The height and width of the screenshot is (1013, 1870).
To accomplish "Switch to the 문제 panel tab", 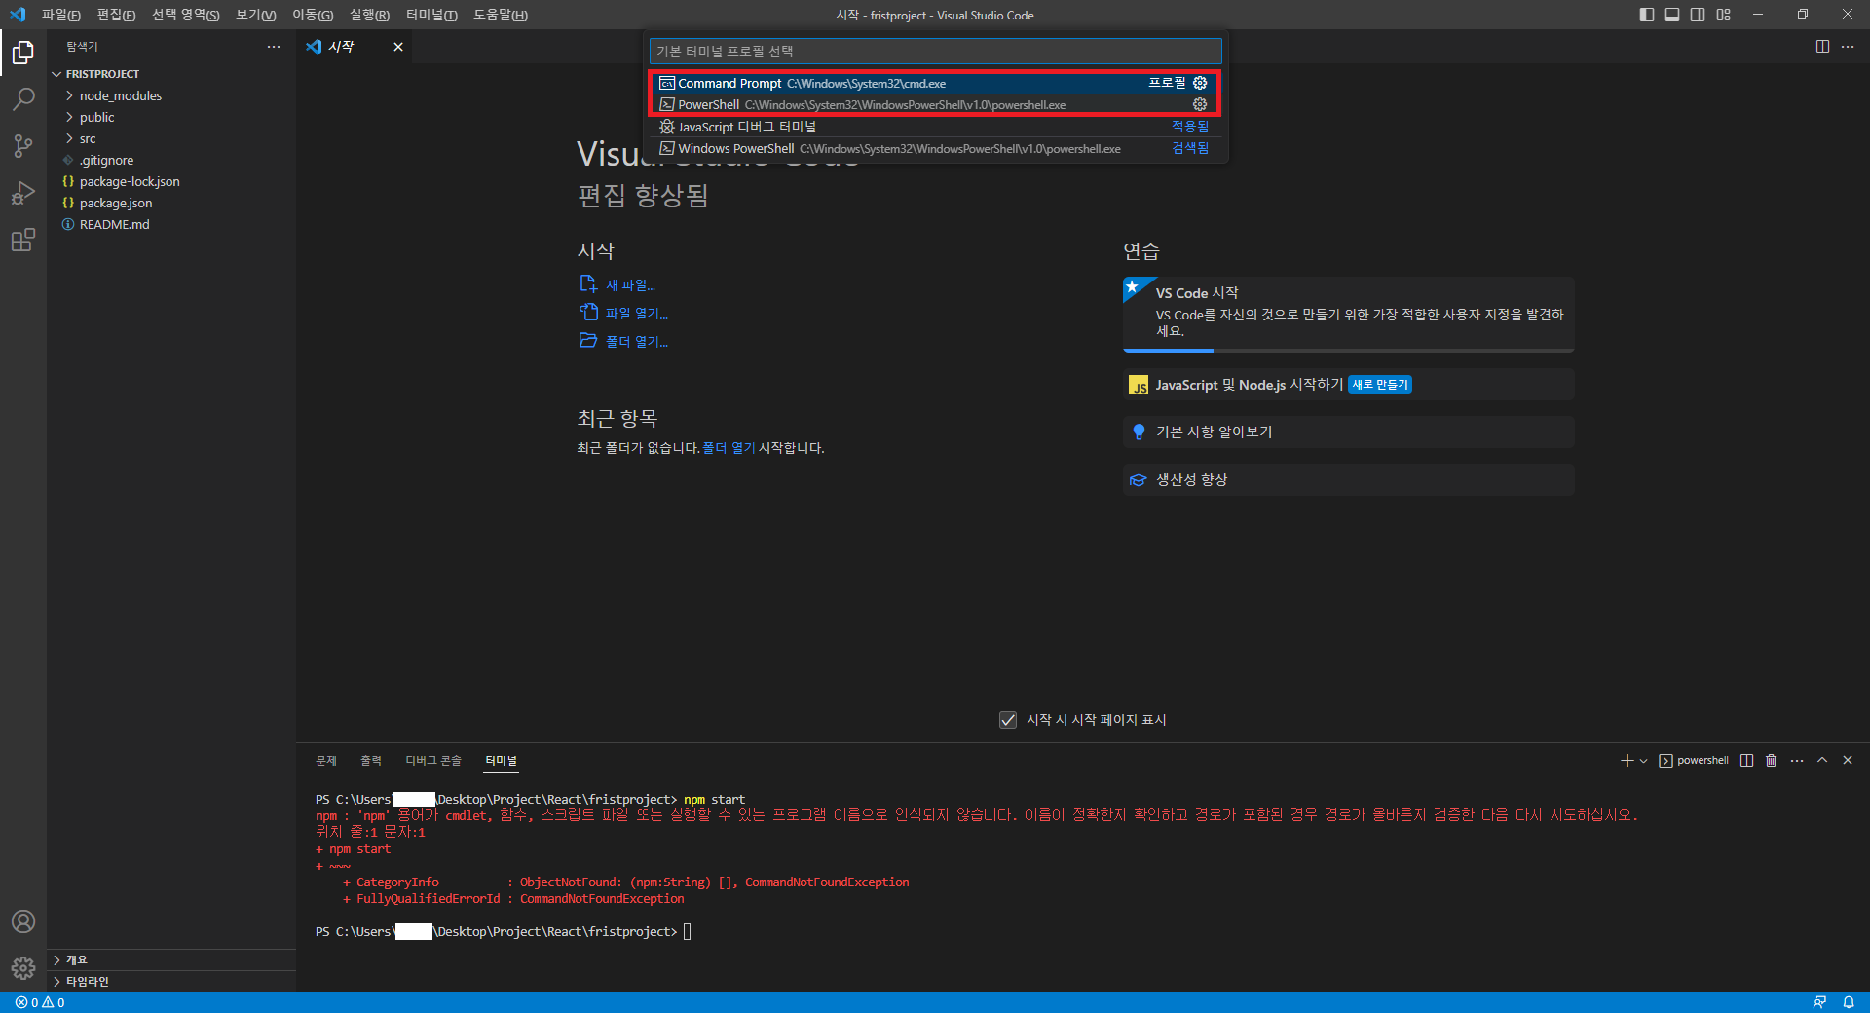I will [326, 760].
